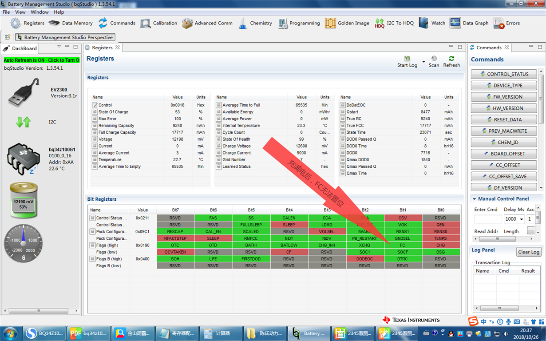Click the Refresh registers icon

pyautogui.click(x=451, y=59)
